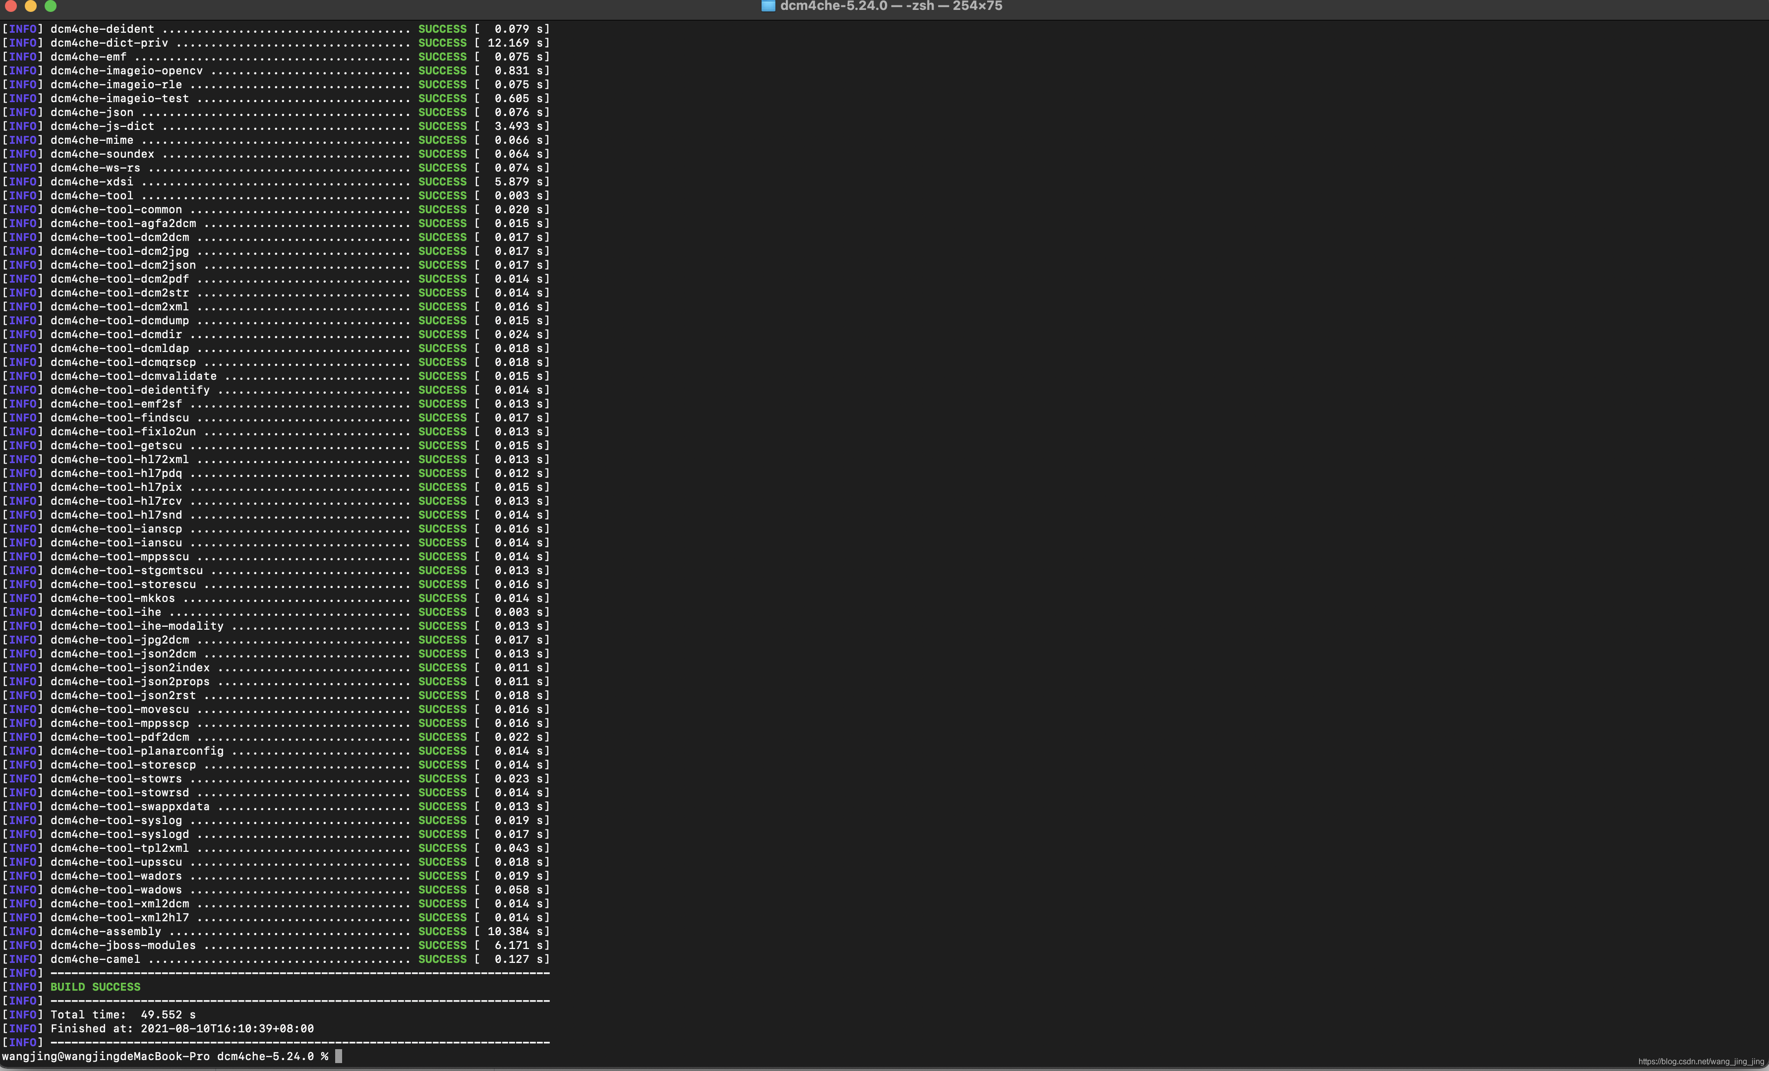The height and width of the screenshot is (1071, 1769).
Task: Click the green BUILD SUCCESS text
Action: click(96, 987)
